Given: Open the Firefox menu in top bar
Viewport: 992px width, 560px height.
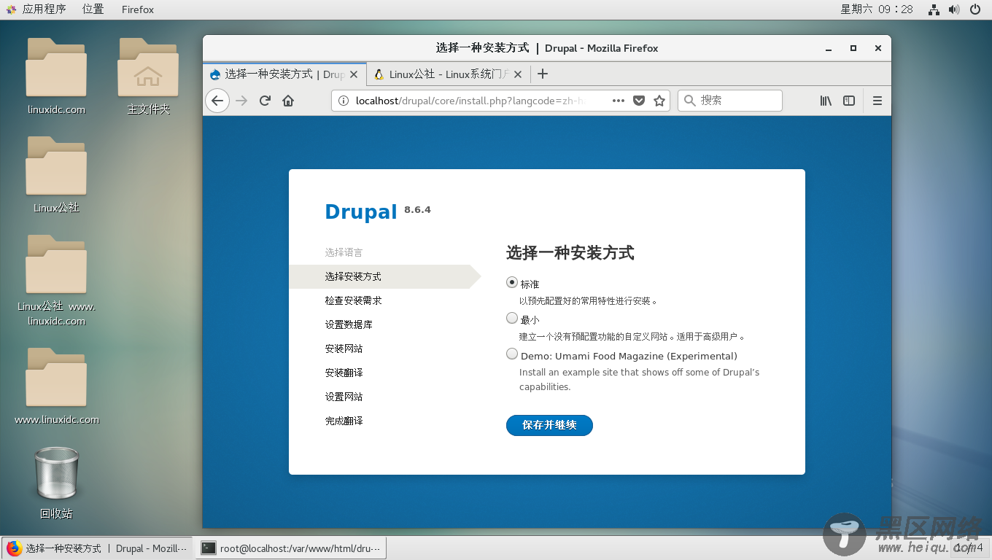Looking at the screenshot, I should (x=138, y=9).
